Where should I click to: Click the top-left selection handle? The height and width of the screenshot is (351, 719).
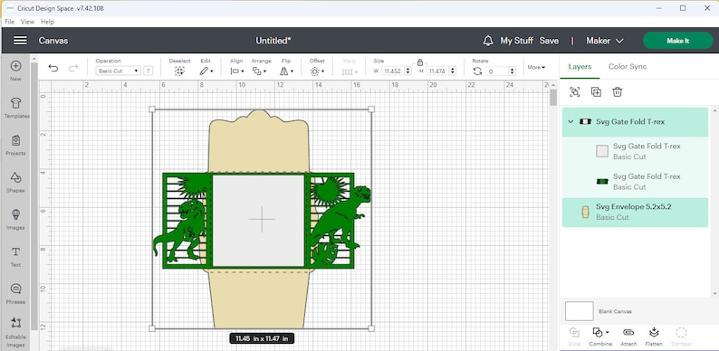pyautogui.click(x=152, y=109)
